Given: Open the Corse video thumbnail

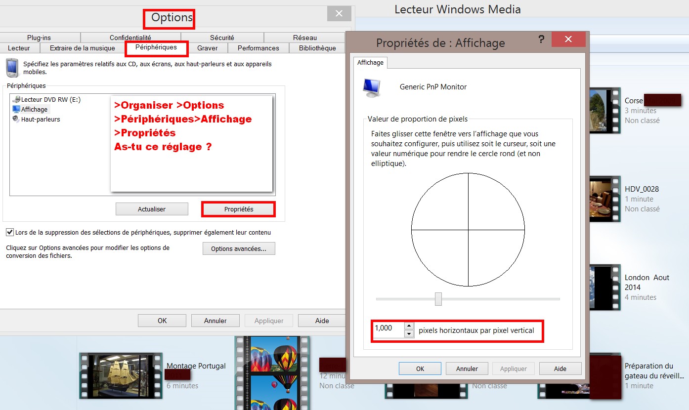Looking at the screenshot, I should (x=604, y=111).
